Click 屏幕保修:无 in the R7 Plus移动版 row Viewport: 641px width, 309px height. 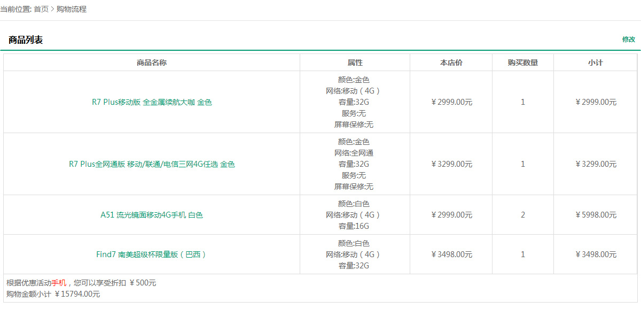point(354,125)
